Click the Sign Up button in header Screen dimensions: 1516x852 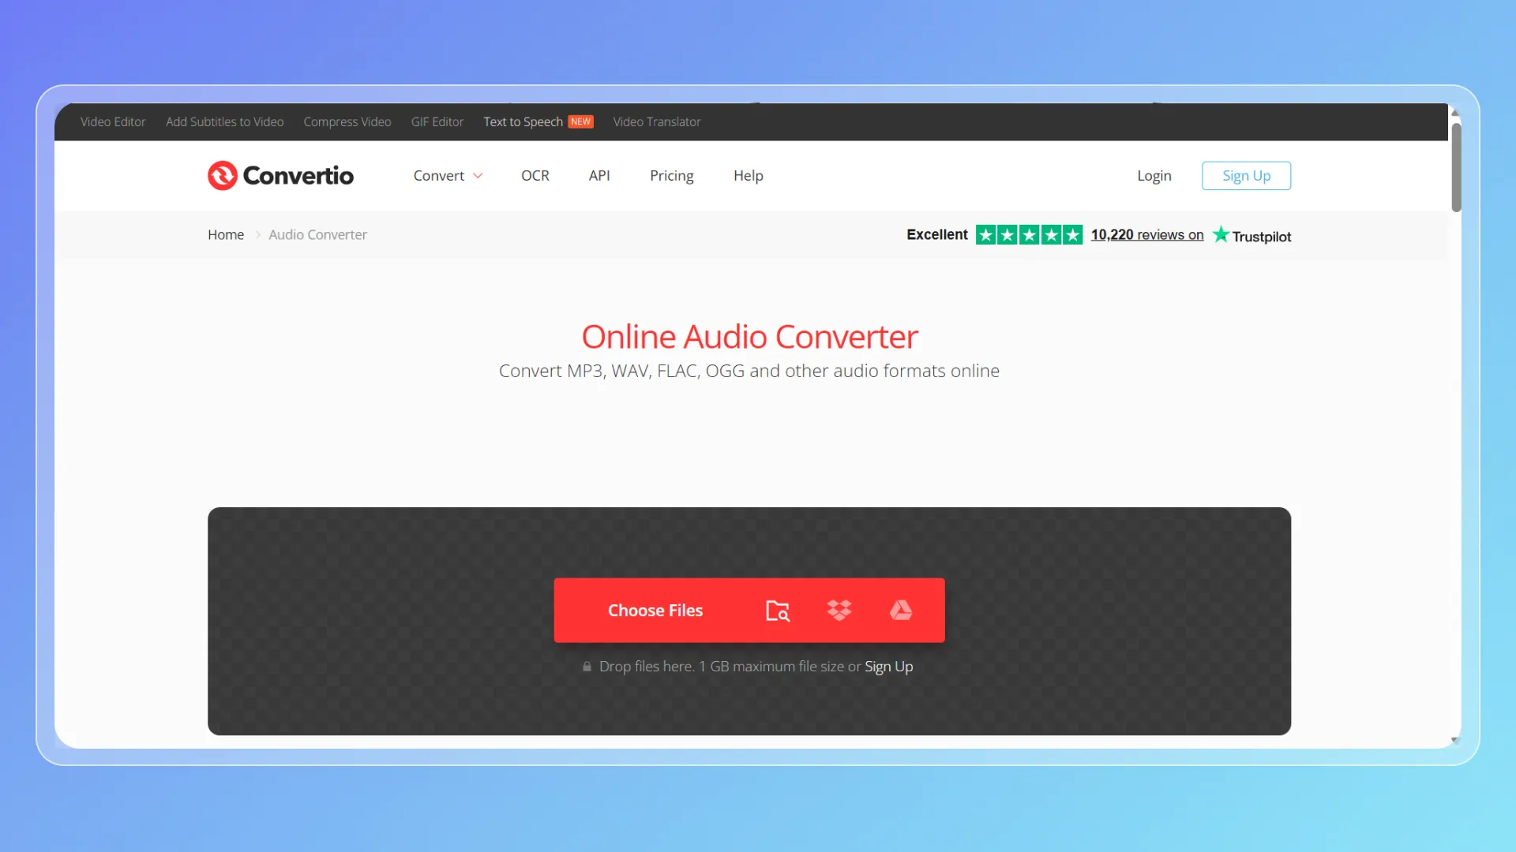(1247, 175)
